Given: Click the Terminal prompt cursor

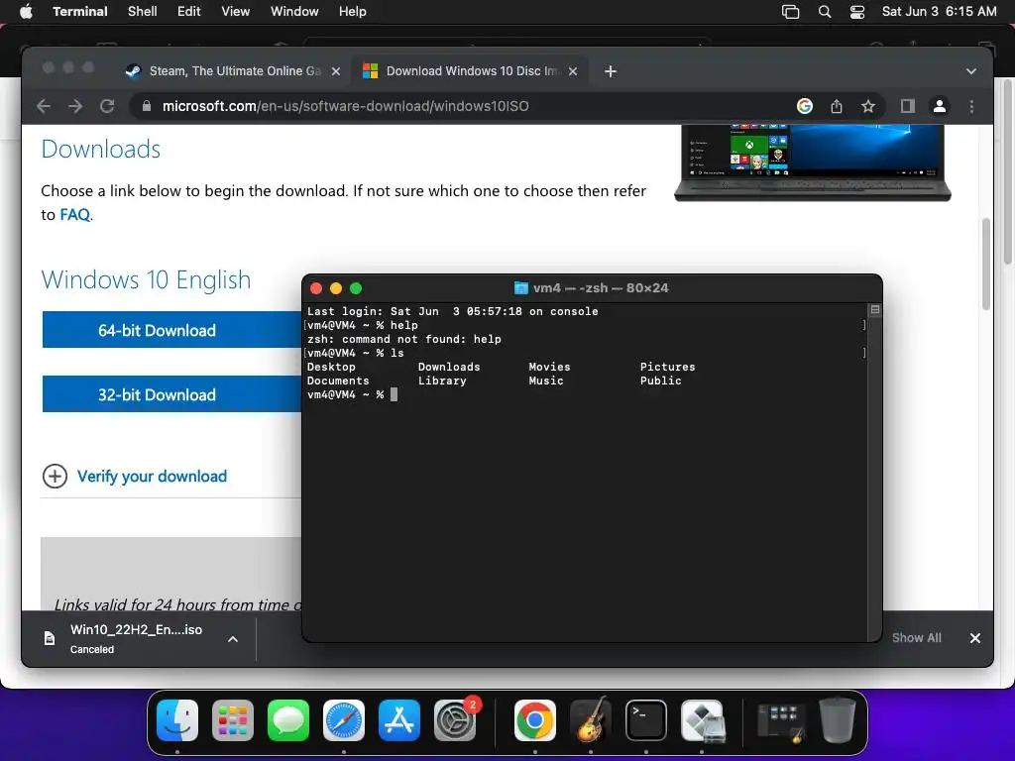Looking at the screenshot, I should (x=395, y=394).
